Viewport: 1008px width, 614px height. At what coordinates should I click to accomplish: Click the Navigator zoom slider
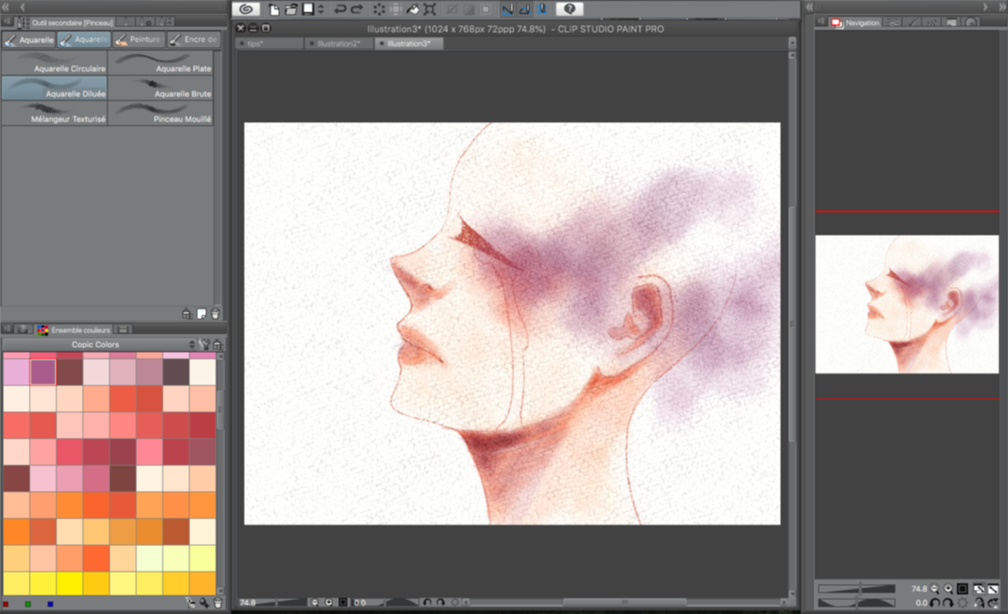(x=857, y=589)
